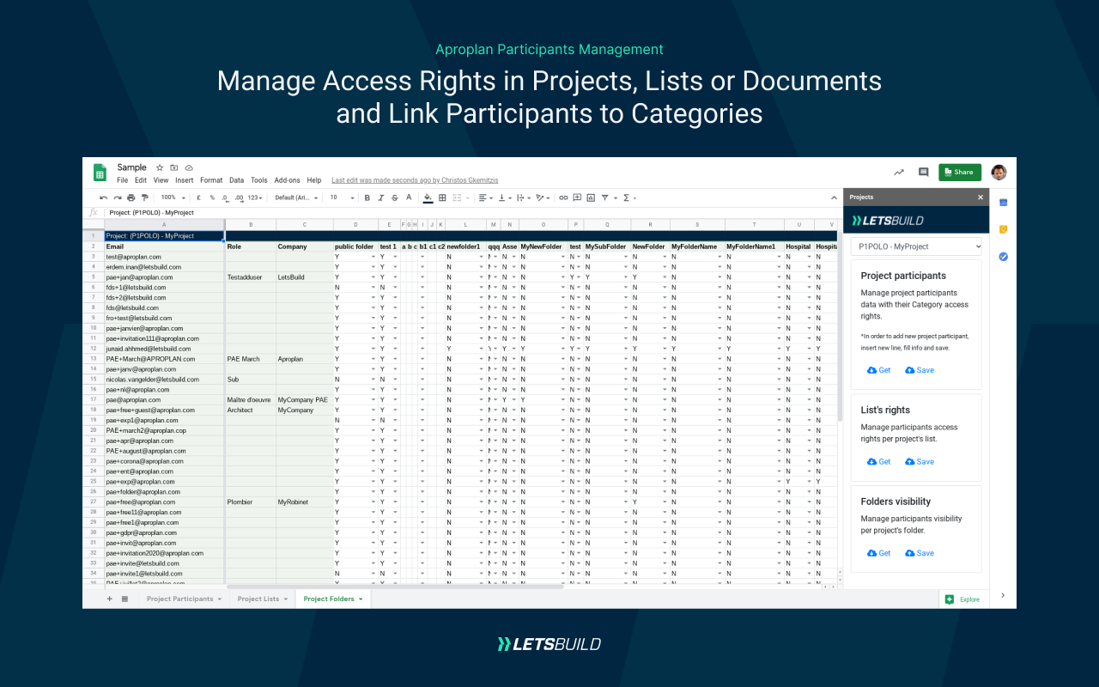
Task: Click Save under Project participants
Action: pos(920,370)
